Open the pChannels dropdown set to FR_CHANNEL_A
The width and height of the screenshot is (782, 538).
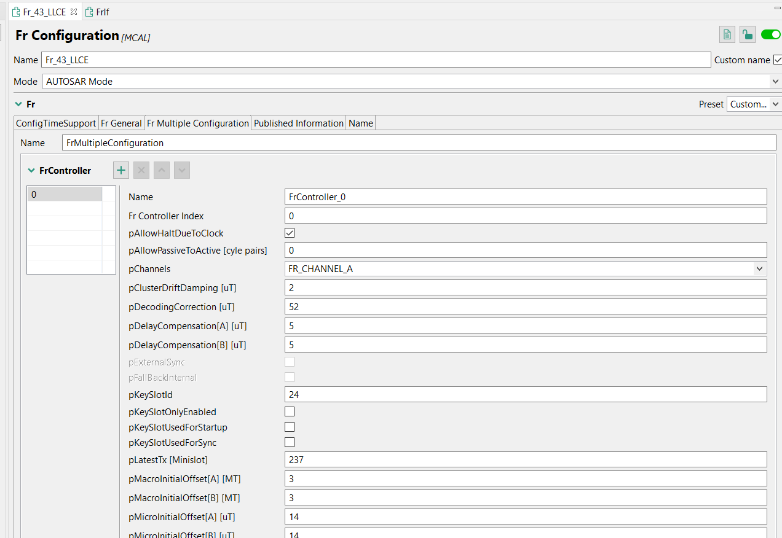tap(760, 268)
